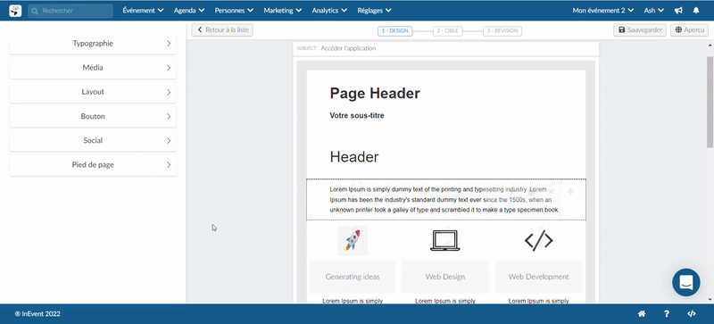Open the Marketing dropdown menu
Screen dimensions: 714x324
[x=282, y=11]
